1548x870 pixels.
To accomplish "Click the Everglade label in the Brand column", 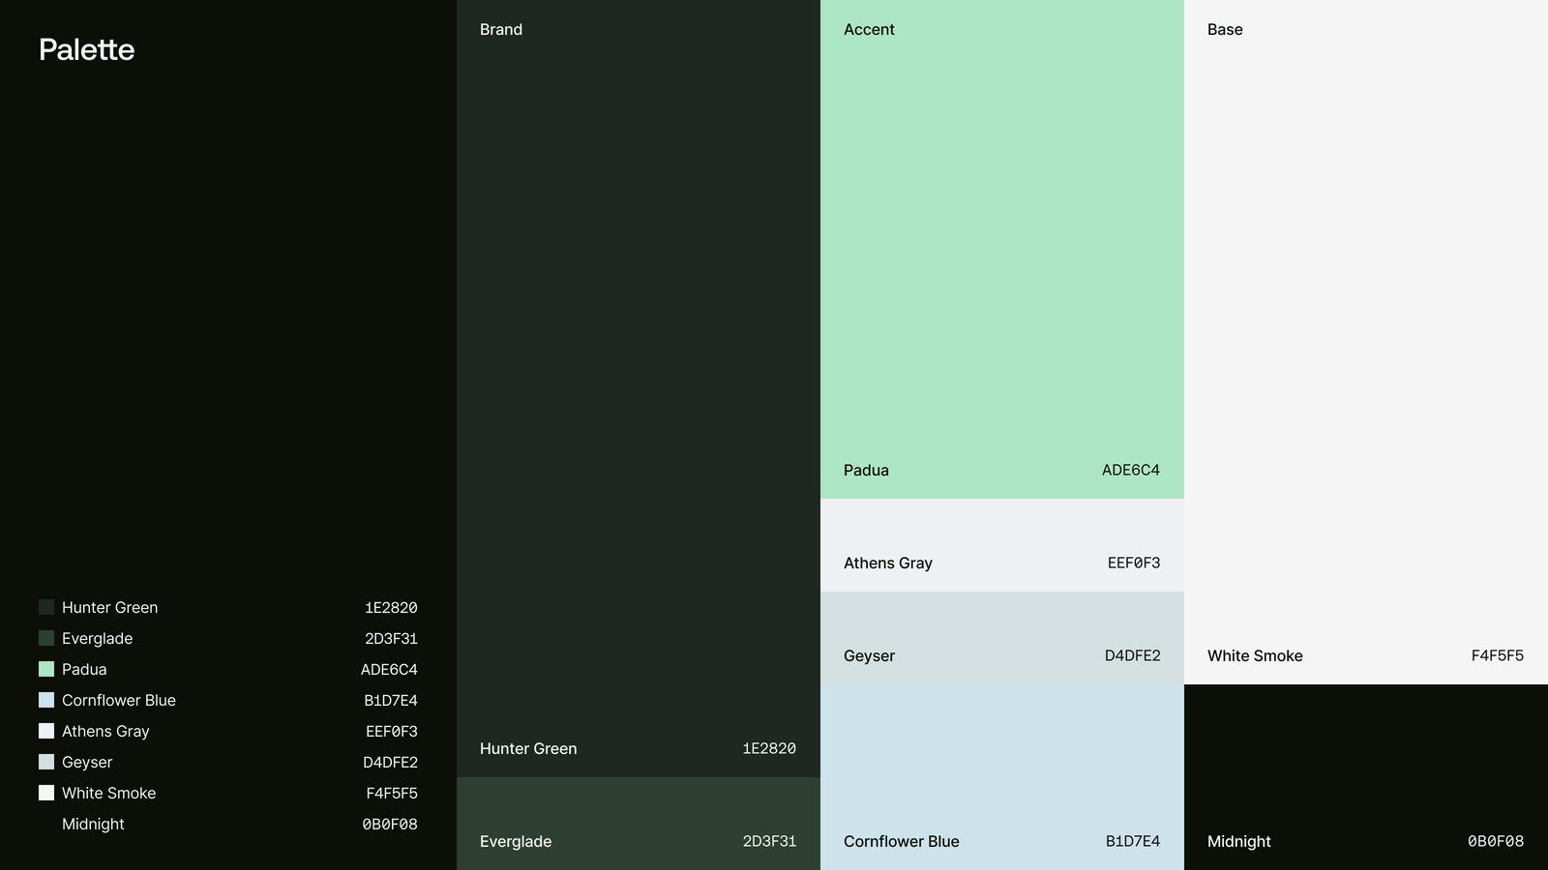I will coord(516,841).
